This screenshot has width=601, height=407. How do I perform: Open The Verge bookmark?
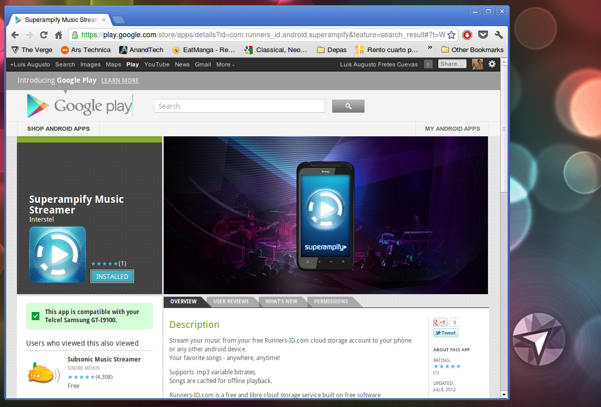click(x=32, y=50)
